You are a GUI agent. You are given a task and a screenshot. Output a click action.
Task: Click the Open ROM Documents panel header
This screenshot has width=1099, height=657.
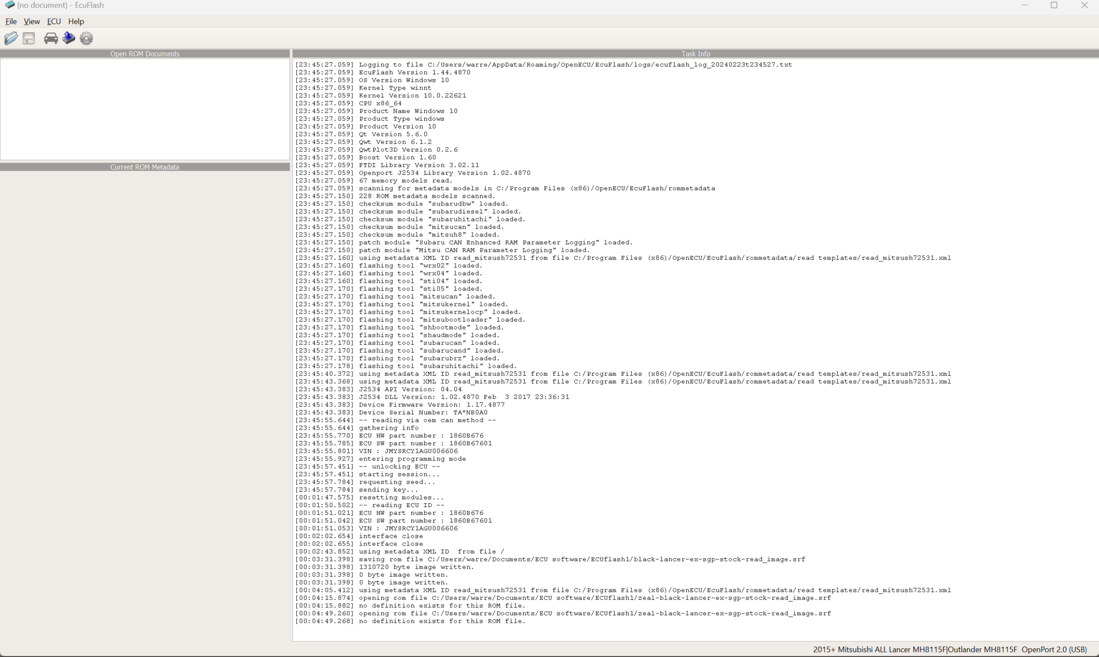(x=145, y=54)
